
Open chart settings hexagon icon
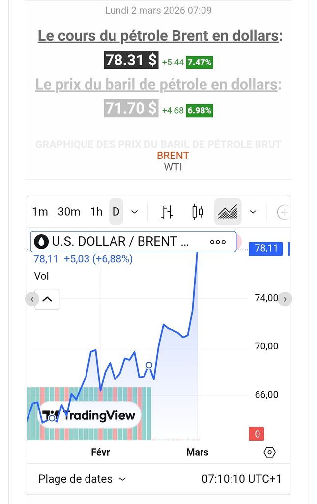pos(269,452)
